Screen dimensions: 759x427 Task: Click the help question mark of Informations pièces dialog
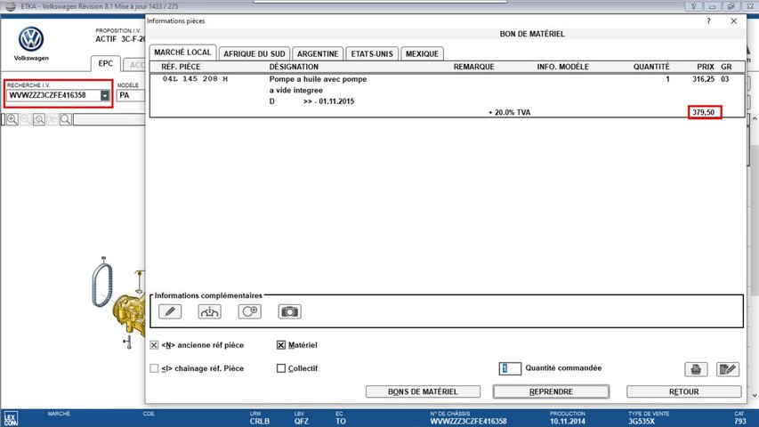click(x=708, y=20)
